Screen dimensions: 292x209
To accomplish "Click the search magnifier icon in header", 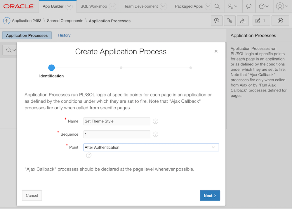I will click(x=217, y=6).
